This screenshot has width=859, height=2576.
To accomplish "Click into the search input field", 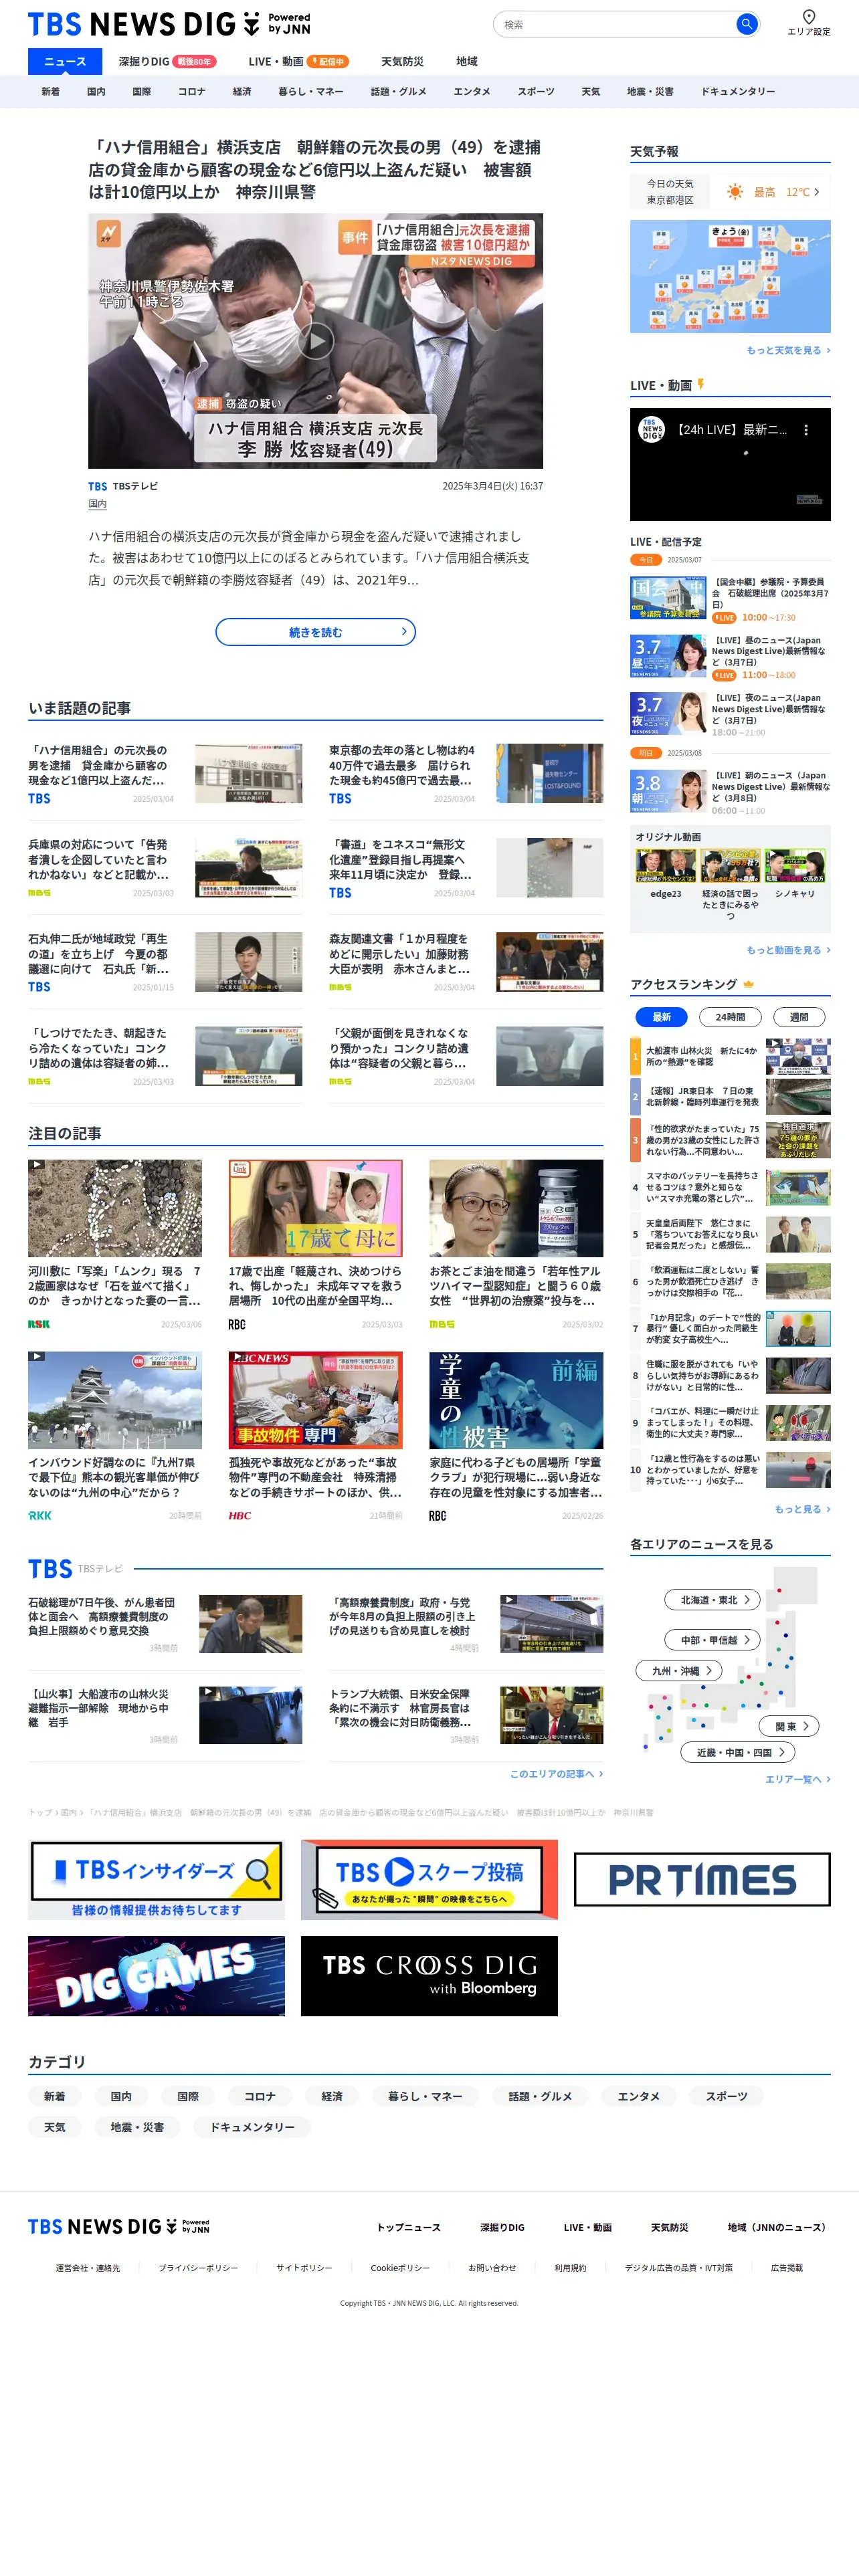I will pos(615,24).
